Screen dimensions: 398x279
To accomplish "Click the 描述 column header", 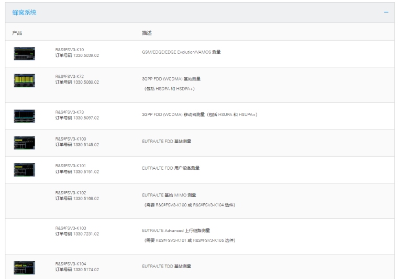I will [147, 33].
